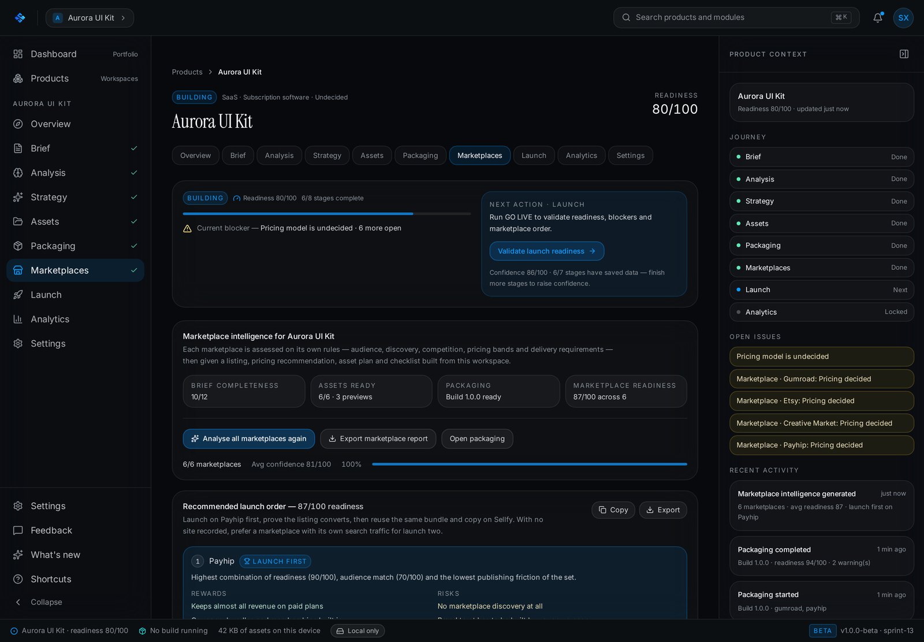Click the BETA version badge
The height and width of the screenshot is (642, 924).
822,631
